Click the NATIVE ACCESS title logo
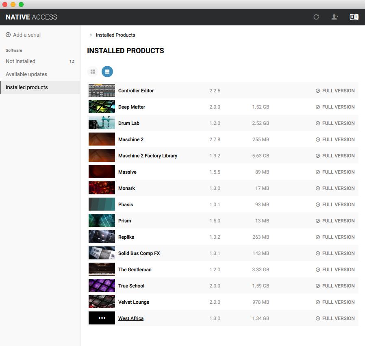 [x=31, y=17]
